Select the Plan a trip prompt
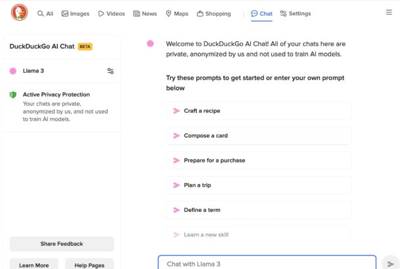 point(259,185)
